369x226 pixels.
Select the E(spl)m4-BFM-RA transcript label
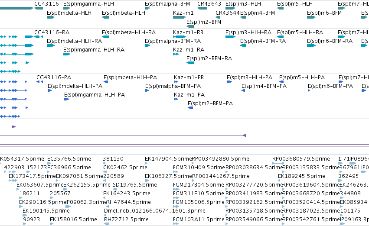(x=263, y=41)
